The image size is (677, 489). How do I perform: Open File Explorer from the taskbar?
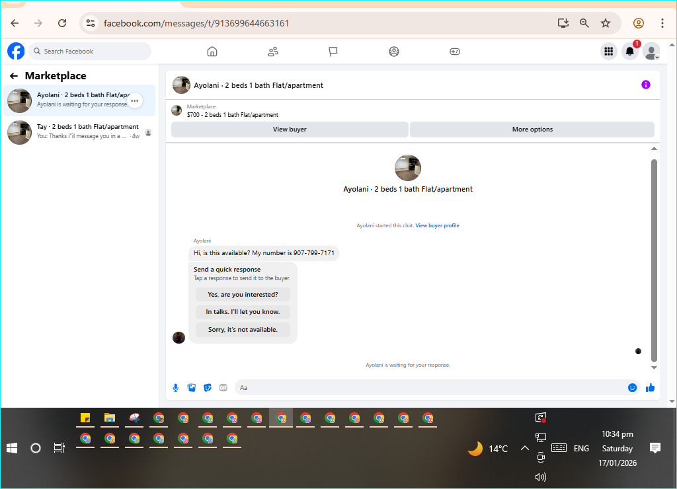(x=110, y=418)
